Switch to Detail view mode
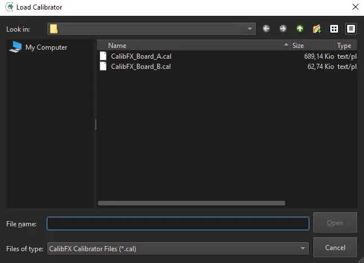This screenshot has height=263, width=364. [351, 29]
